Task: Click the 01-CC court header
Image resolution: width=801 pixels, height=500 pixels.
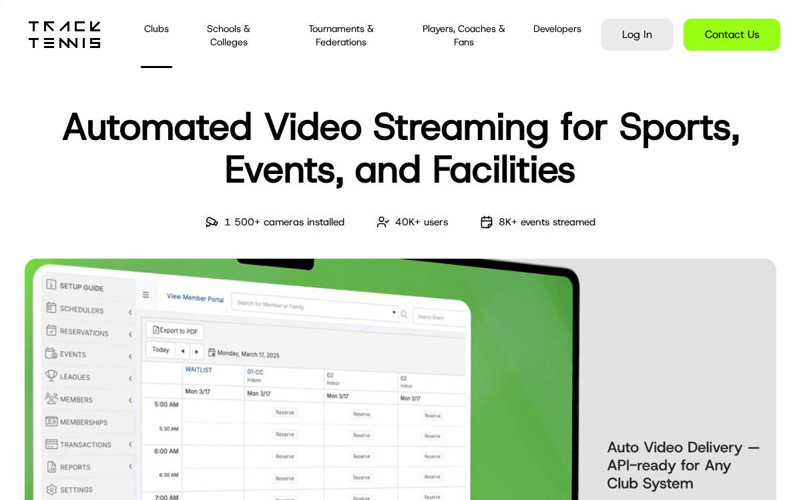Action: pyautogui.click(x=255, y=372)
